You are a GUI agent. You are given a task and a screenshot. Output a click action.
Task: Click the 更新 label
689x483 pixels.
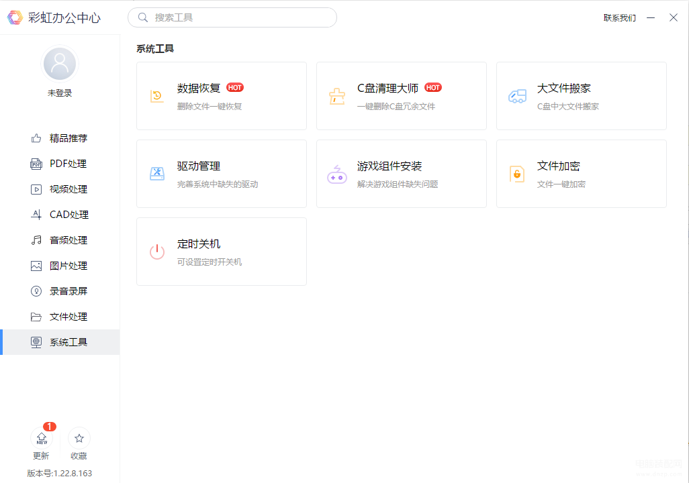(x=42, y=455)
